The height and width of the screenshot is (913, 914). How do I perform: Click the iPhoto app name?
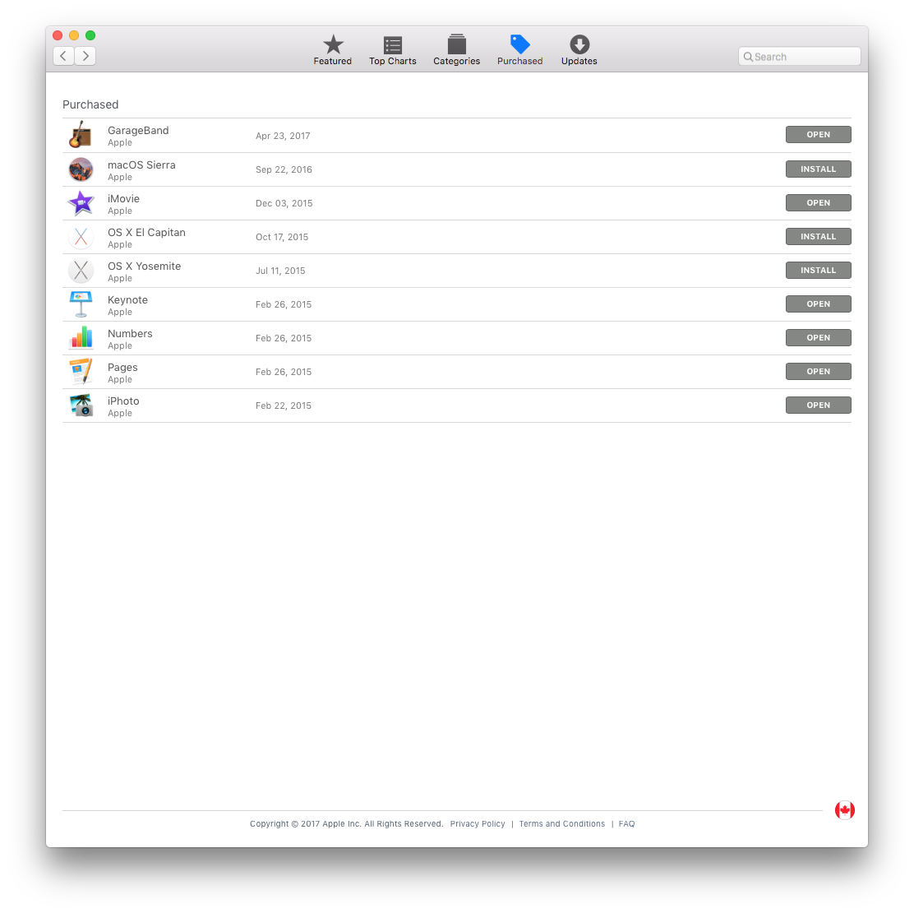coord(123,401)
